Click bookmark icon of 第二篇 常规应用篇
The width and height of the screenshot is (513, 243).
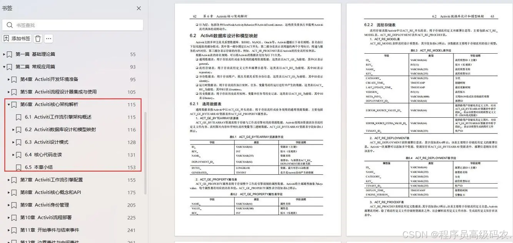[10, 67]
